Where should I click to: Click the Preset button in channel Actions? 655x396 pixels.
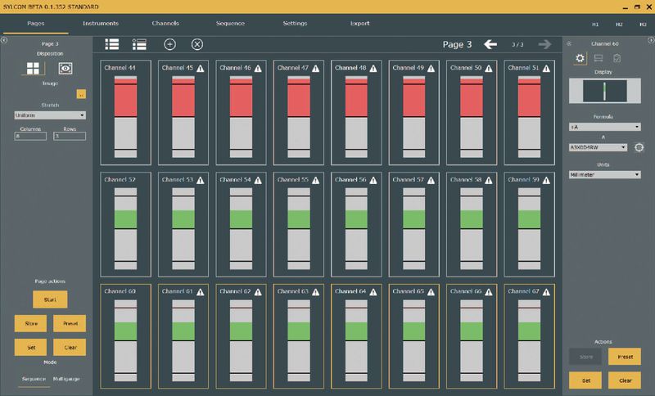pos(625,356)
